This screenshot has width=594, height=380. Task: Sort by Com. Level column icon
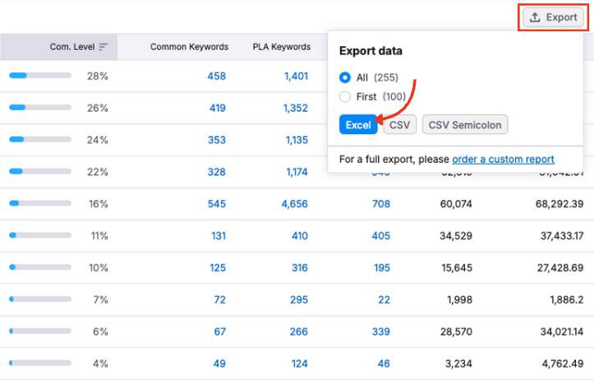click(x=103, y=47)
